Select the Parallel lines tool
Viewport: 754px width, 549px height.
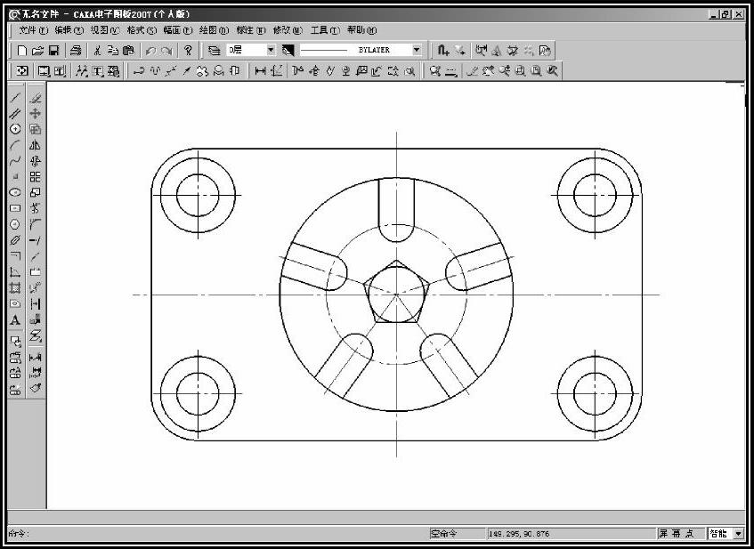15,114
